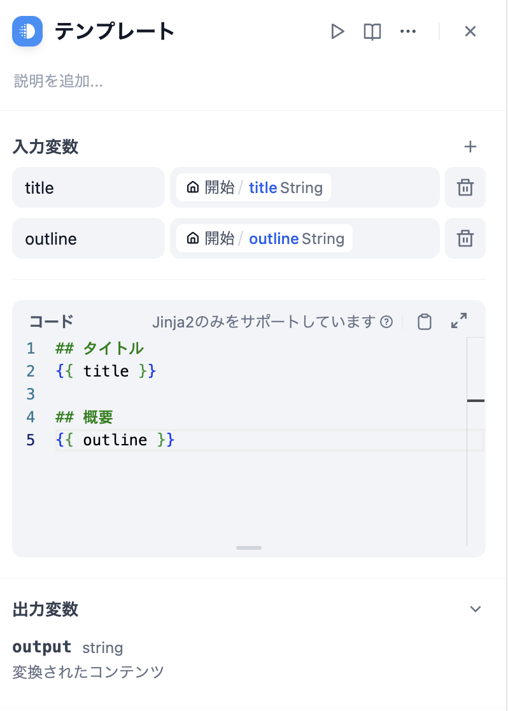Add a new input variable with plus

[x=470, y=147]
